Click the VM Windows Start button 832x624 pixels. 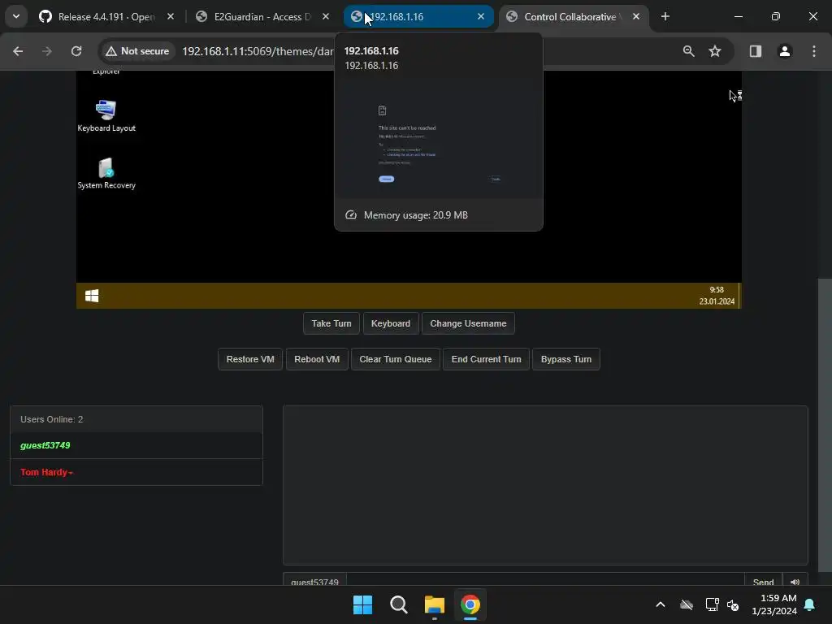[92, 296]
